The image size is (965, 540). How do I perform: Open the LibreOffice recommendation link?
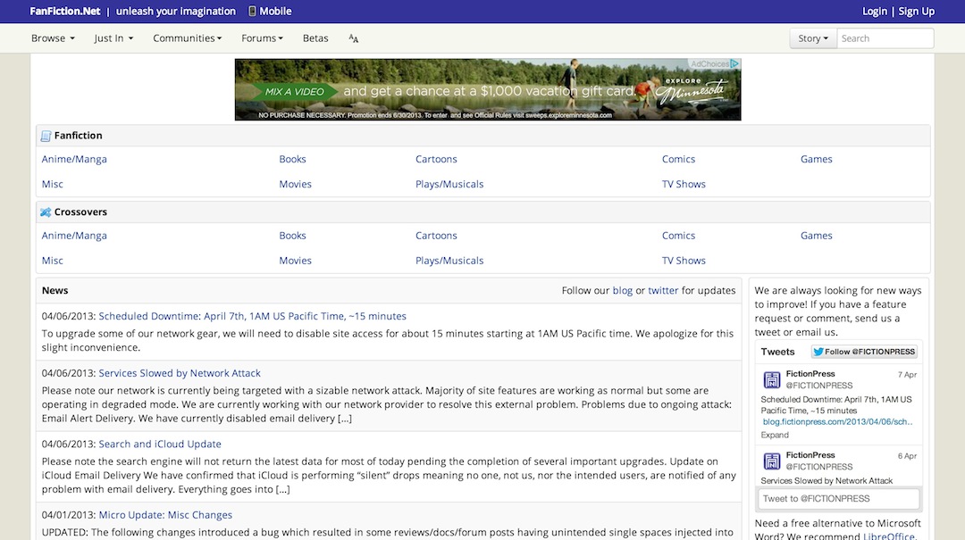point(889,536)
